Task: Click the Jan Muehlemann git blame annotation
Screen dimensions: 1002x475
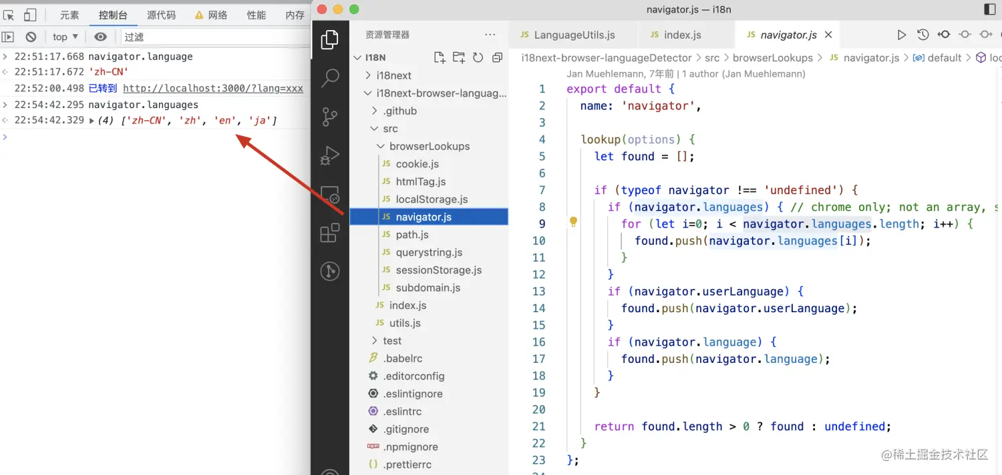Action: point(686,74)
